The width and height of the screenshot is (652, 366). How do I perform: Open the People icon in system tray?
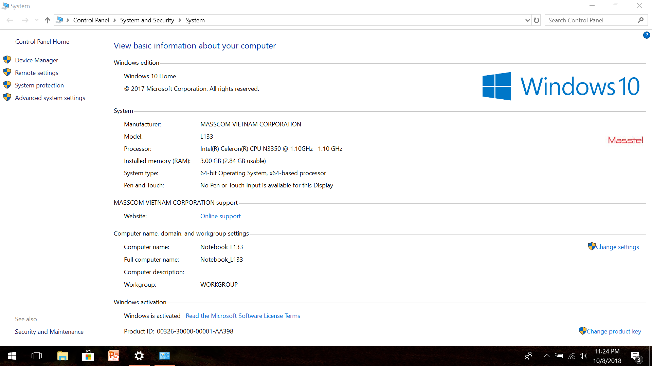(528, 356)
